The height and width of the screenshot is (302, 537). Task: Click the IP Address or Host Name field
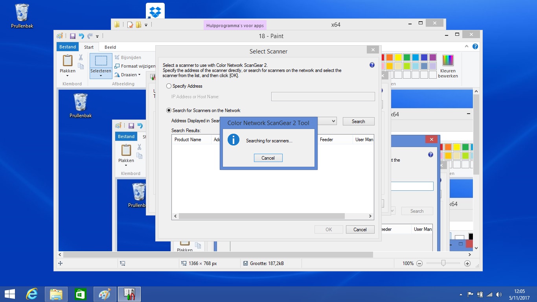click(323, 97)
